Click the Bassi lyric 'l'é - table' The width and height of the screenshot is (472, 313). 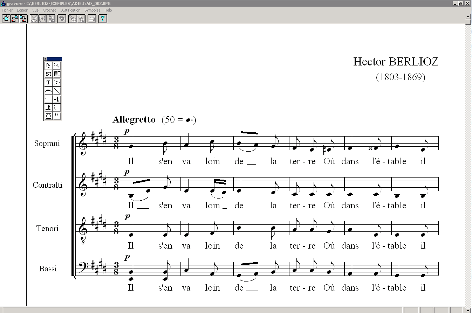389,288
